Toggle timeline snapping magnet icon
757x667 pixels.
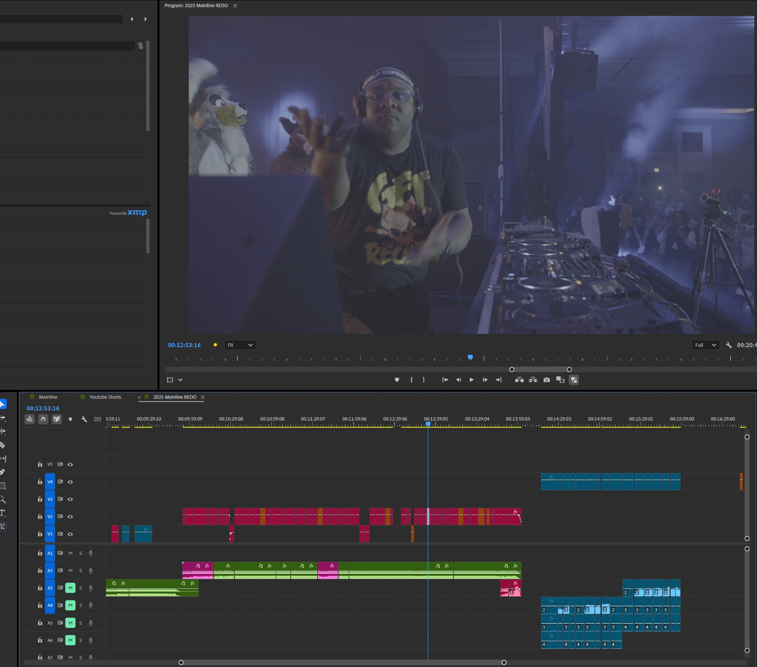tap(43, 419)
